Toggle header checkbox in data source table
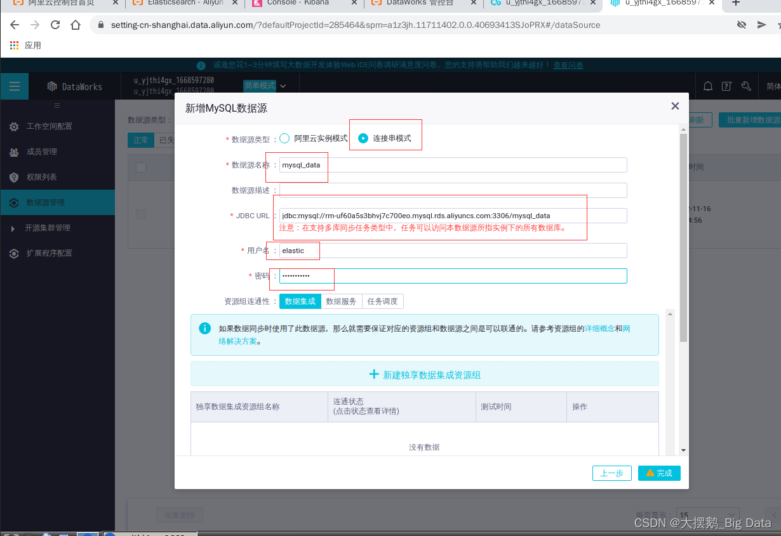 tap(141, 167)
